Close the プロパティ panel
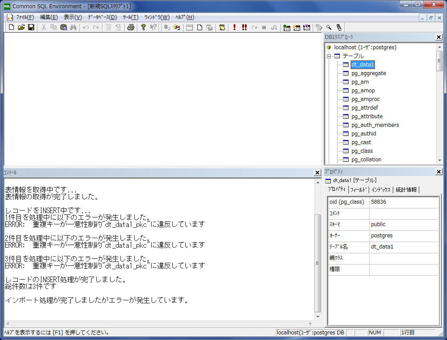447x340 pixels. [439, 172]
